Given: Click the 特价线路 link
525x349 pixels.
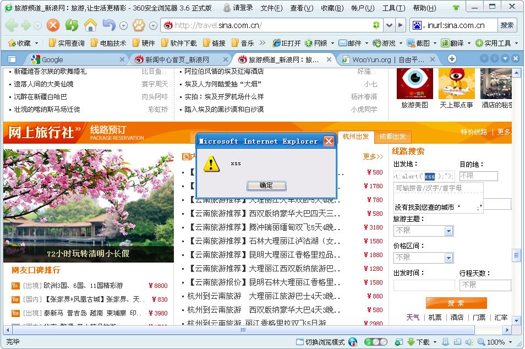Looking at the screenshot, I should (x=474, y=132).
